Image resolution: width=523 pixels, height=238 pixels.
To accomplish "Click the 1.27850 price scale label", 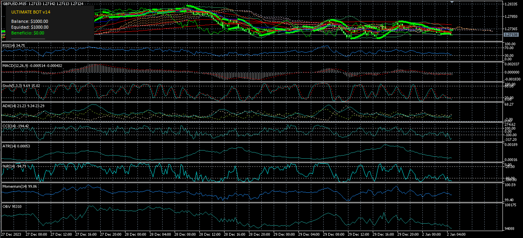I will click(511, 16).
